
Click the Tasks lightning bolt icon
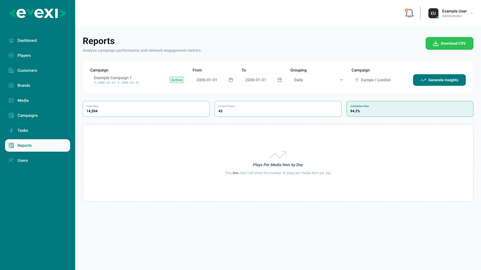pyautogui.click(x=11, y=130)
